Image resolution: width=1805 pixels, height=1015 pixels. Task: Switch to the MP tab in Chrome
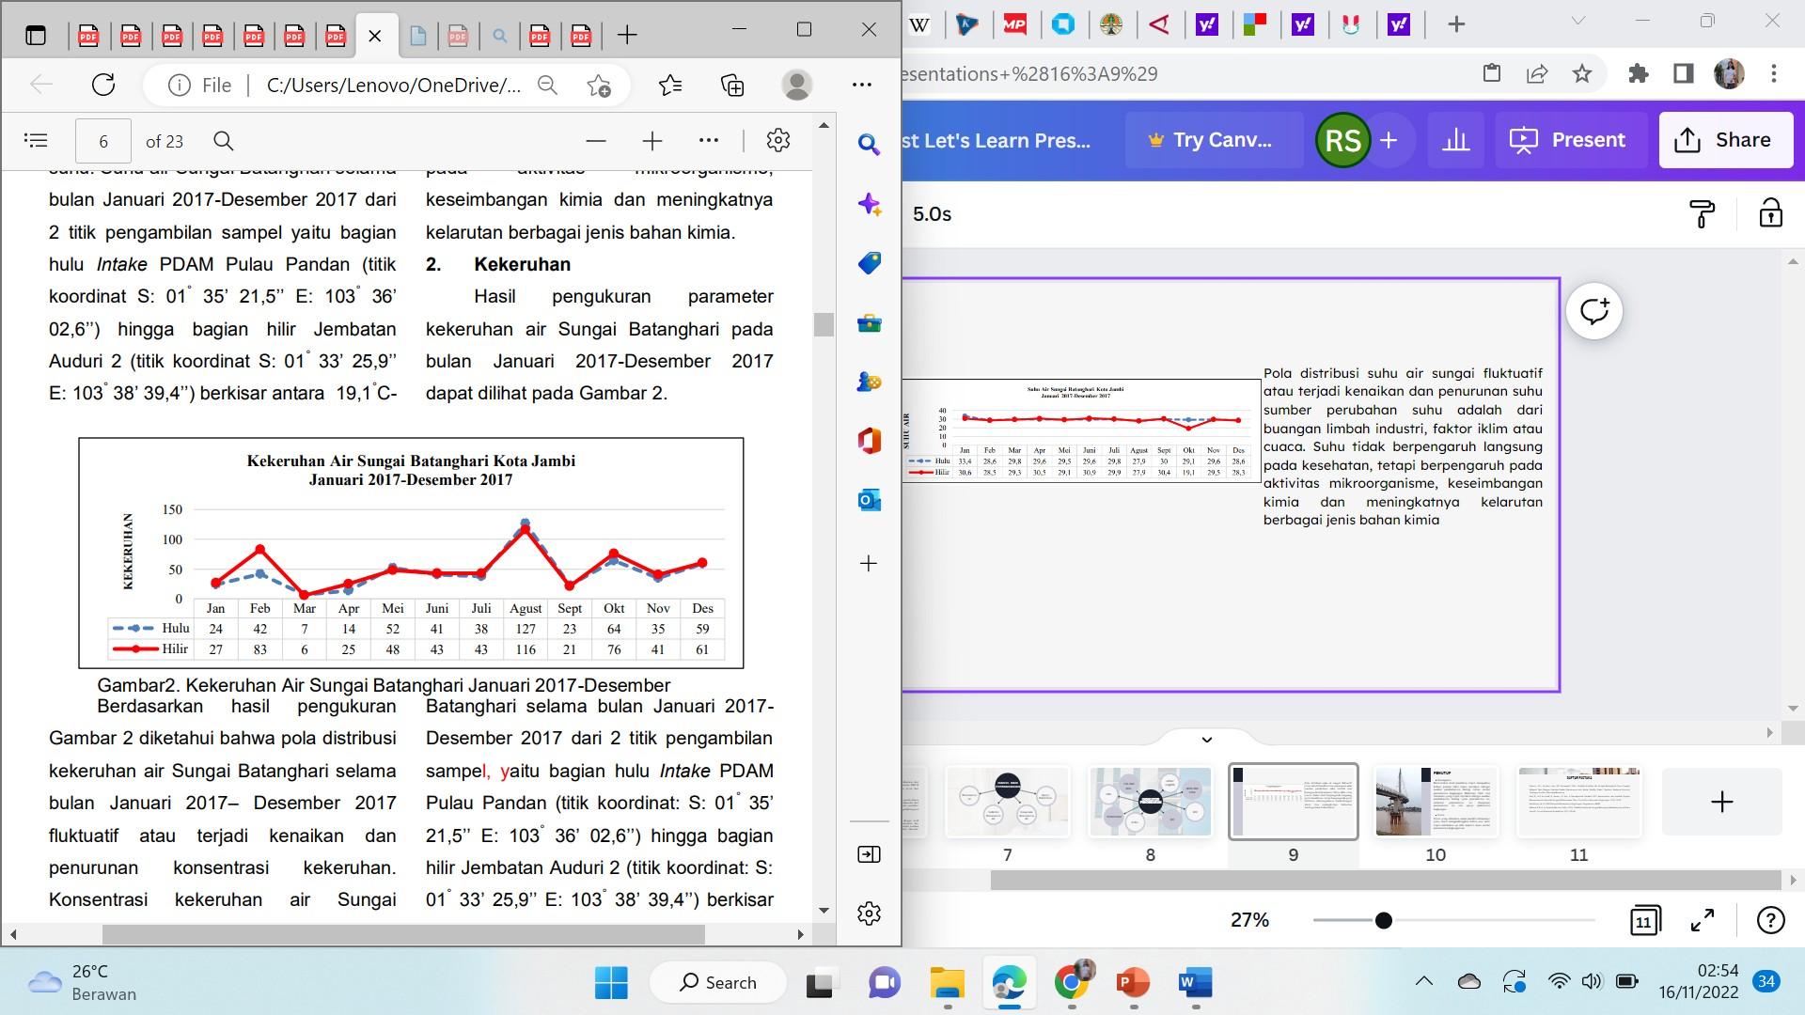pos(1015,25)
